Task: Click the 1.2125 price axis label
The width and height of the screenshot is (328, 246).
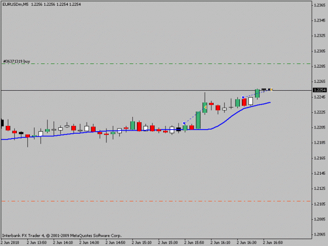Action: pos(320,189)
